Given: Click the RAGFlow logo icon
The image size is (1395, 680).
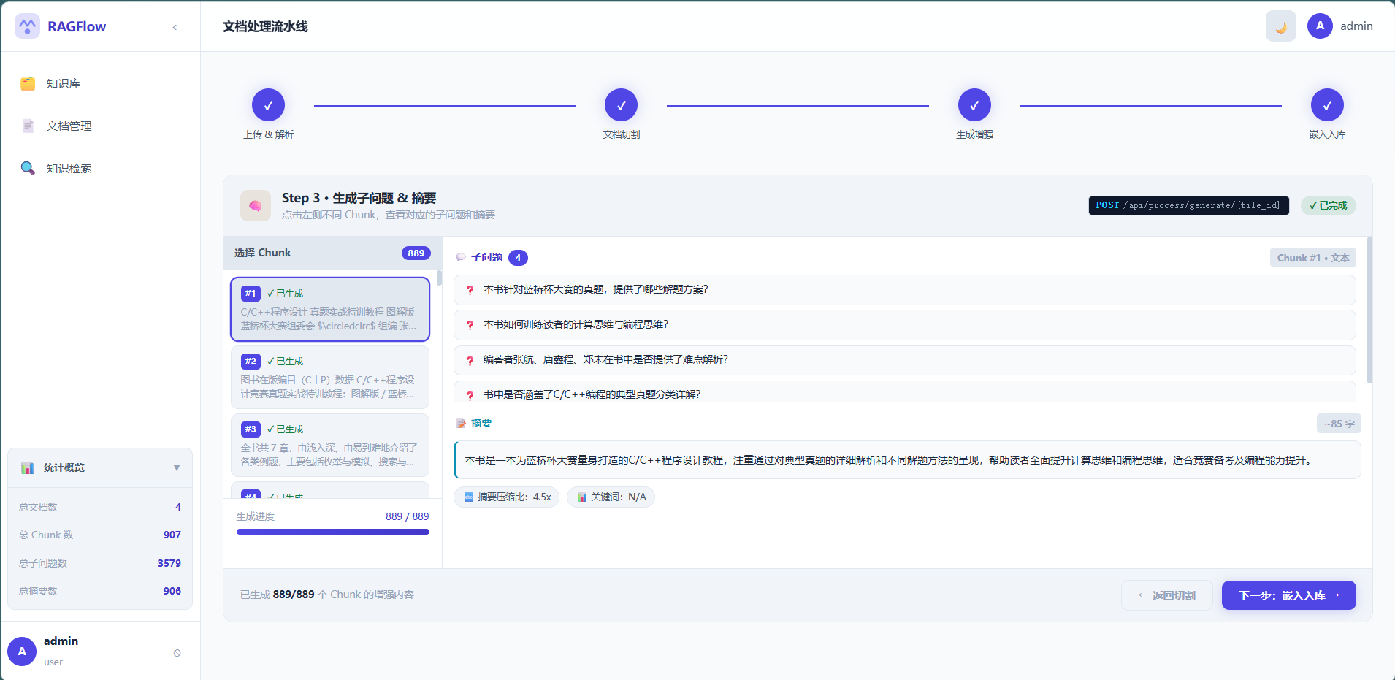Looking at the screenshot, I should click(x=28, y=26).
